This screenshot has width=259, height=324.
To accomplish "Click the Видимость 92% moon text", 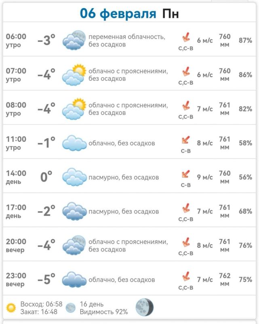I will 104,311.
